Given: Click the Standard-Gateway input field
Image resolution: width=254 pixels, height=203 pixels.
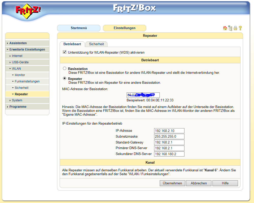Looking at the screenshot, I should (x=169, y=142).
